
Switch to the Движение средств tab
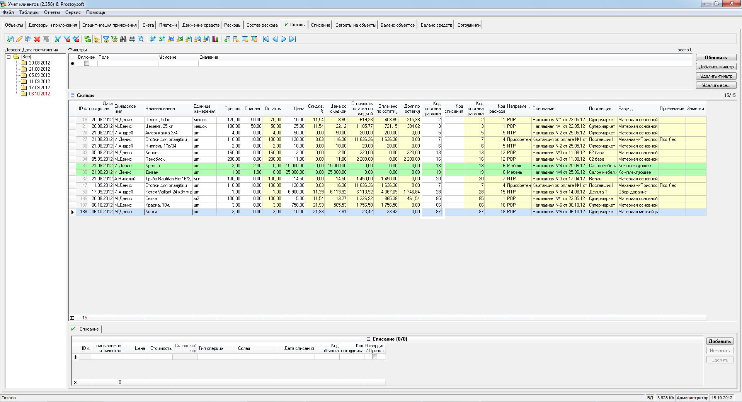pos(201,25)
